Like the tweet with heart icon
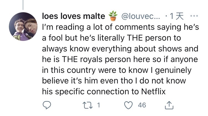The image size is (208, 116). (x=128, y=105)
